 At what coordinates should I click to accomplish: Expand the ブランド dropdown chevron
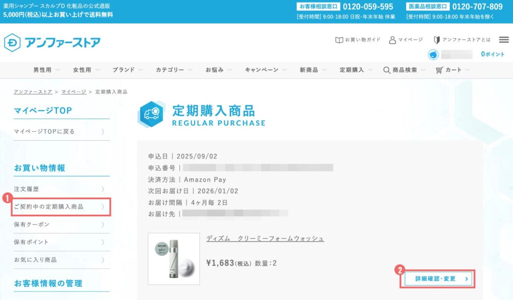pyautogui.click(x=141, y=70)
